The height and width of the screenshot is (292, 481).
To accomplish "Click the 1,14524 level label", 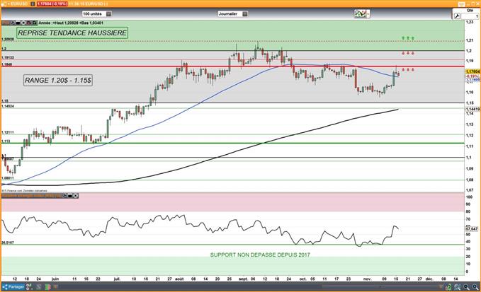I will point(7,106).
